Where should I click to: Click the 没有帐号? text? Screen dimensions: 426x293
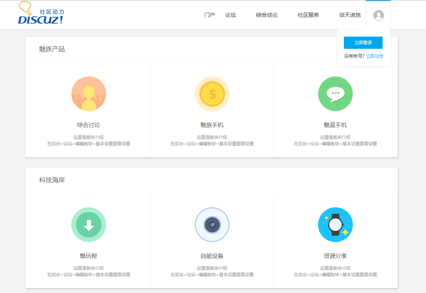pyautogui.click(x=354, y=56)
